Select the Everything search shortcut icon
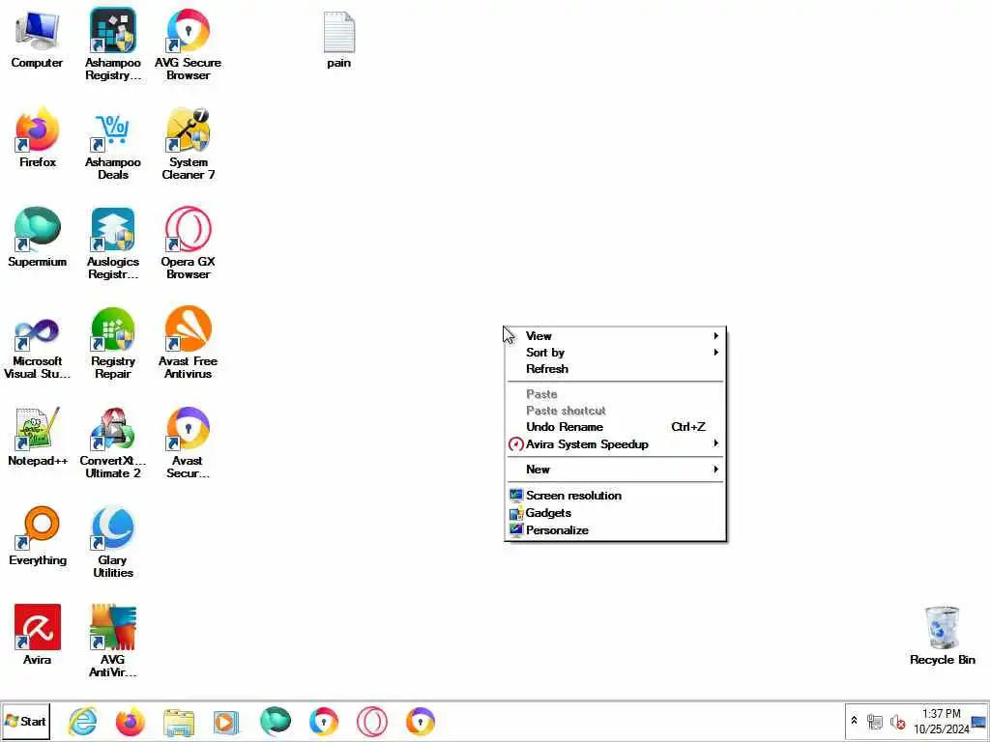 [38, 536]
